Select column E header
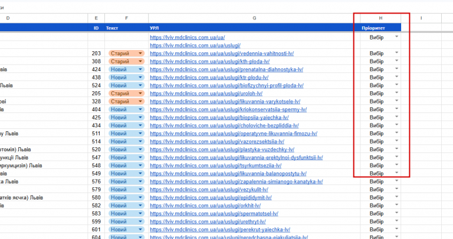This screenshot has width=453, height=239. click(96, 18)
